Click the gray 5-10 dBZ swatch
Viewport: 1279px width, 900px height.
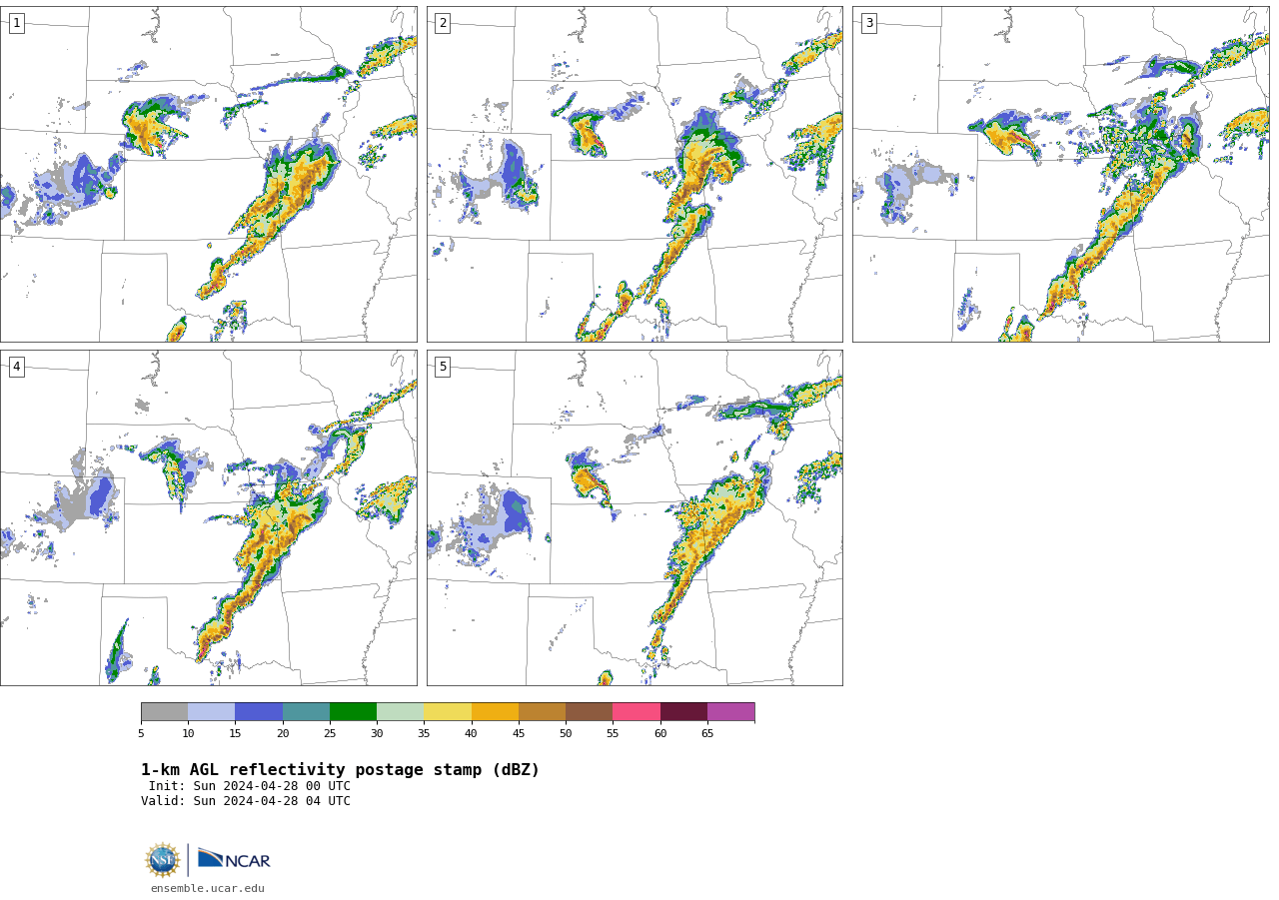point(165,712)
